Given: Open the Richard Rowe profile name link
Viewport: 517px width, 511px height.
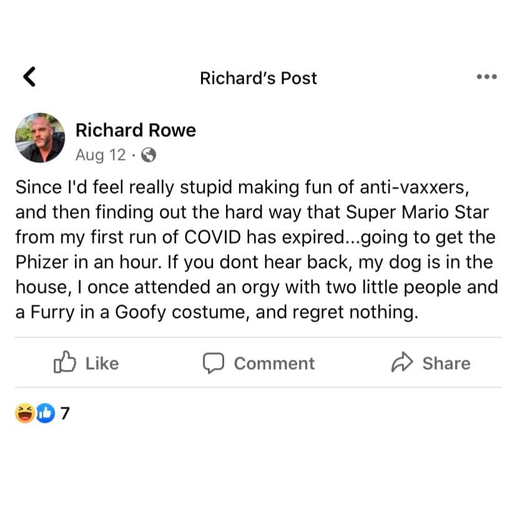Looking at the screenshot, I should pyautogui.click(x=135, y=130).
